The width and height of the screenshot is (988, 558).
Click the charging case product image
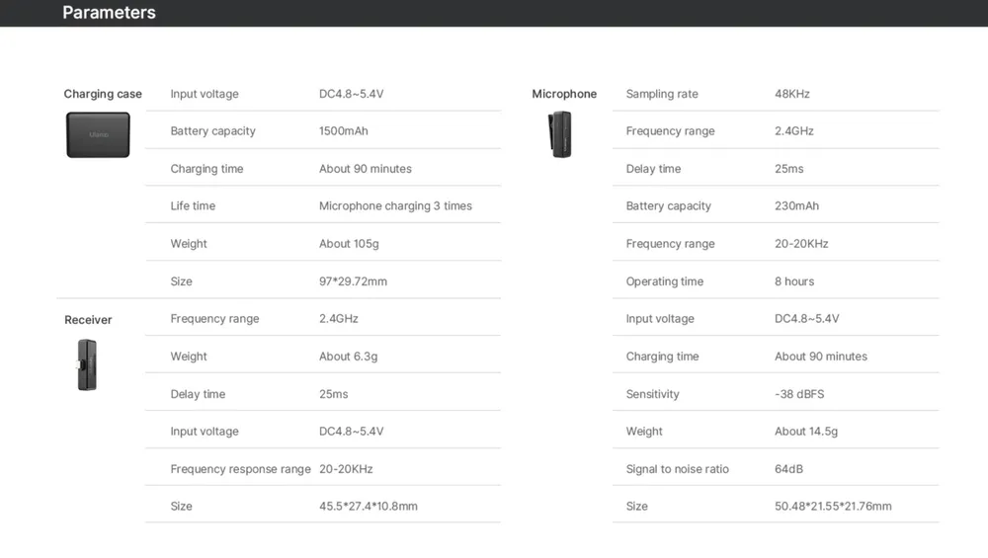point(98,134)
